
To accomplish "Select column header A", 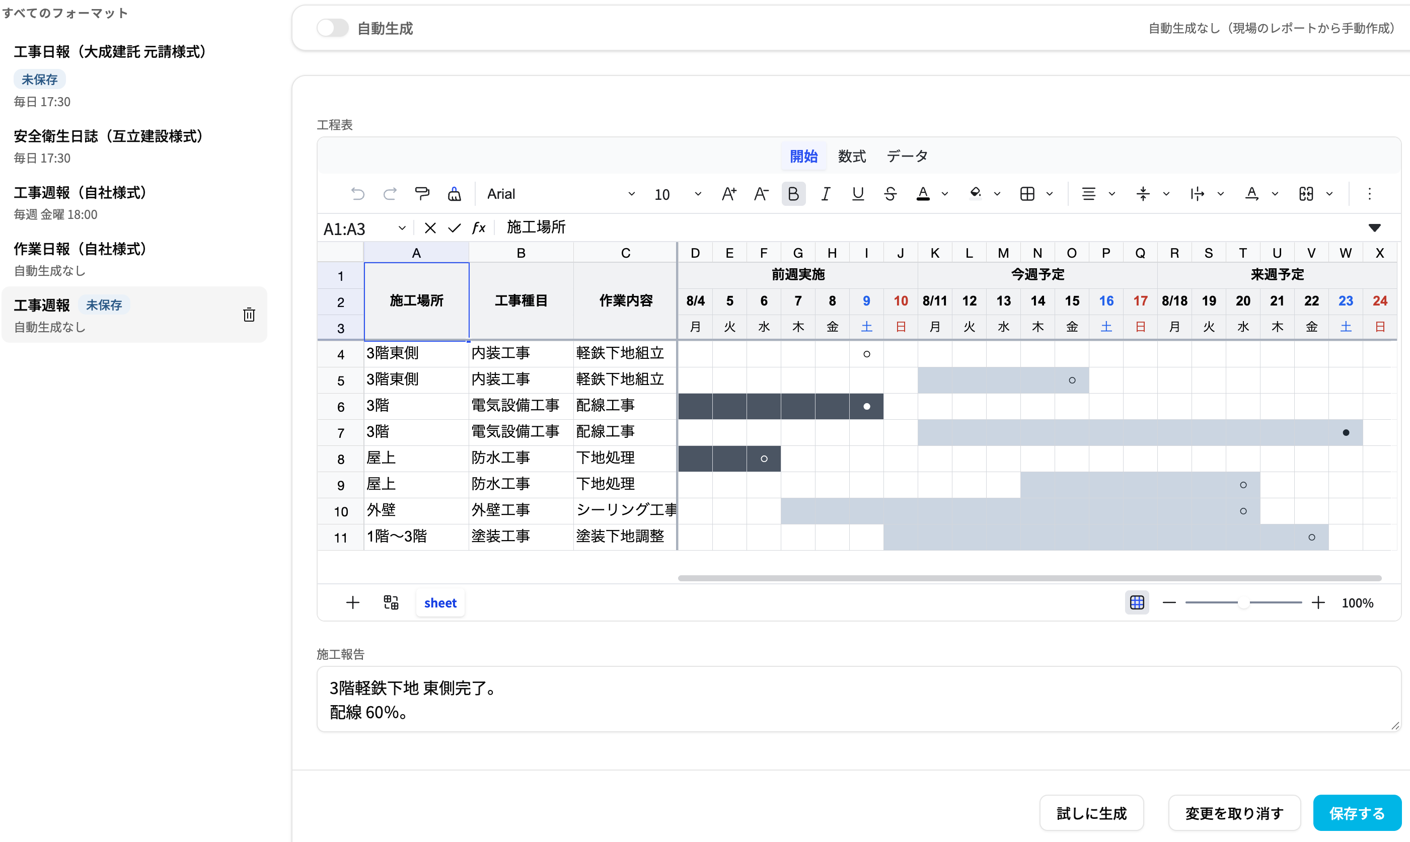I will click(416, 253).
